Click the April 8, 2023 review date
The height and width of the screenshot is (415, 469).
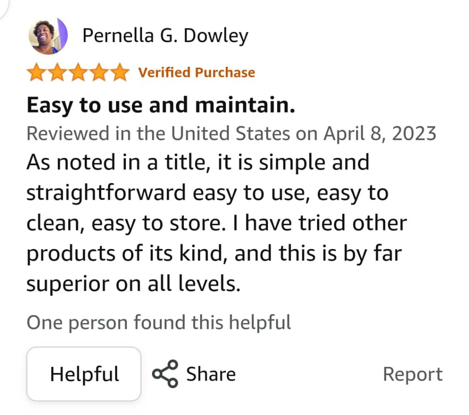(380, 133)
